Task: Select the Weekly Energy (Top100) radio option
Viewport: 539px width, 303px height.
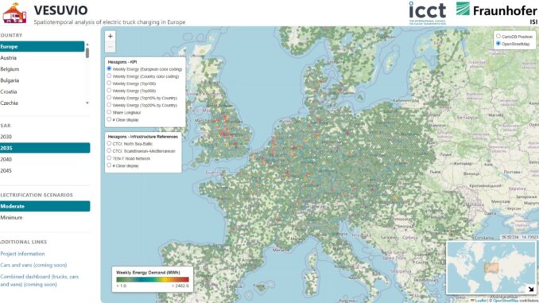Action: [x=109, y=84]
